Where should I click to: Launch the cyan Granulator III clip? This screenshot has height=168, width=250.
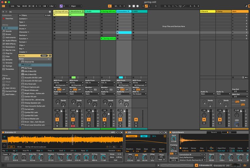(118, 32)
